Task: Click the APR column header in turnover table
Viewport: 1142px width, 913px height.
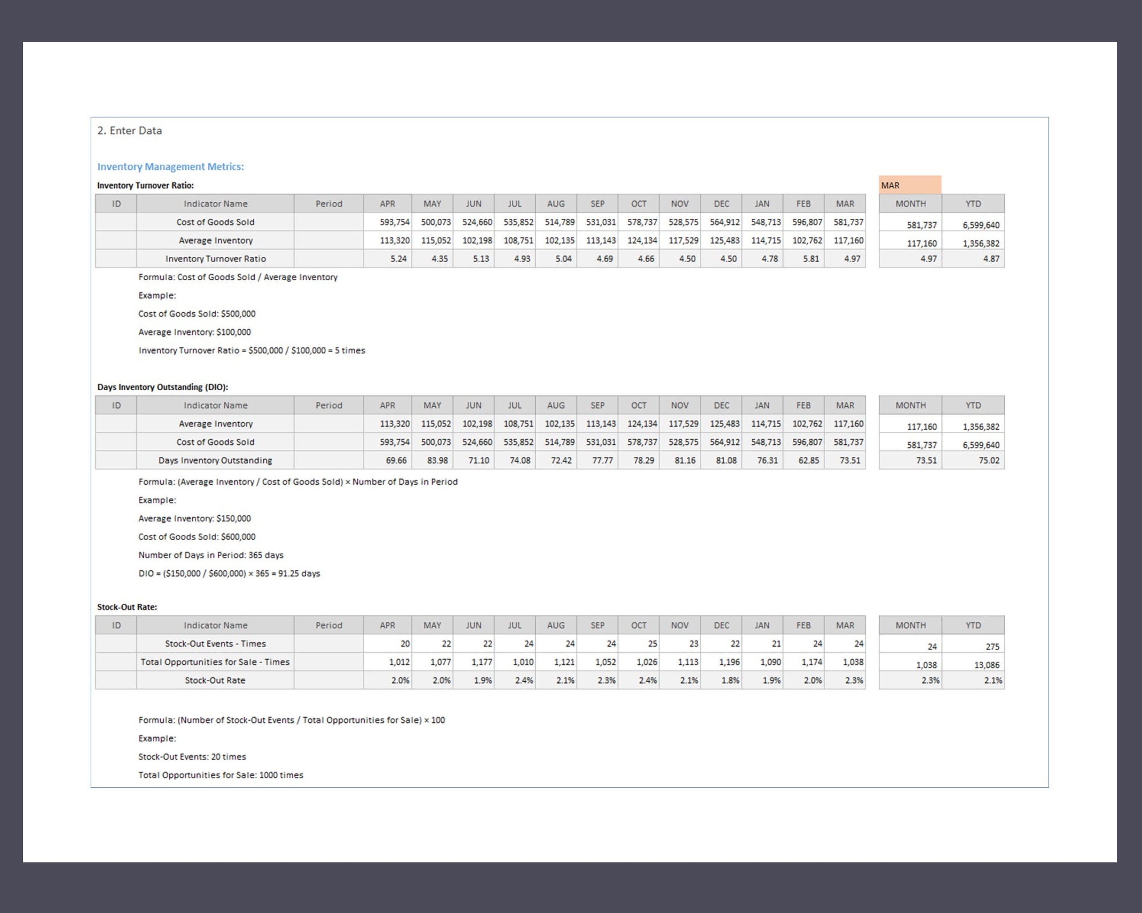Action: [387, 203]
